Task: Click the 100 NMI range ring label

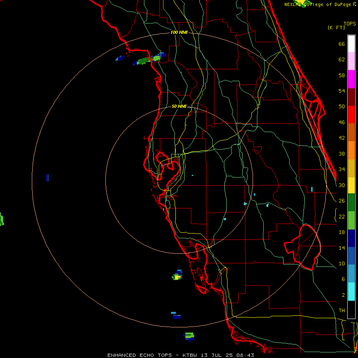Action: pos(179,33)
